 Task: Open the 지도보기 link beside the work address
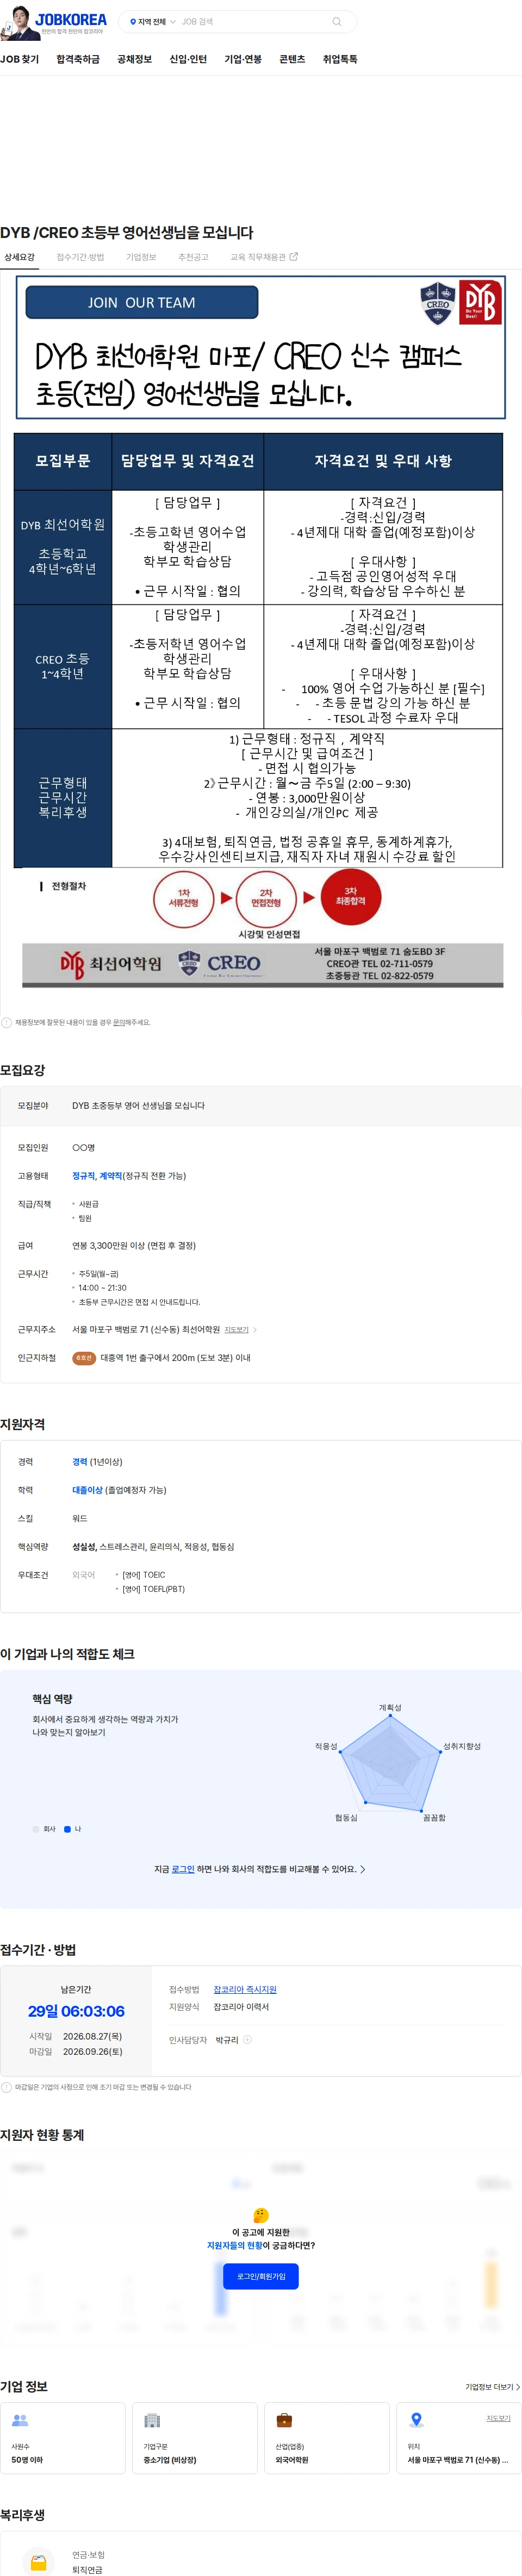pos(237,1330)
